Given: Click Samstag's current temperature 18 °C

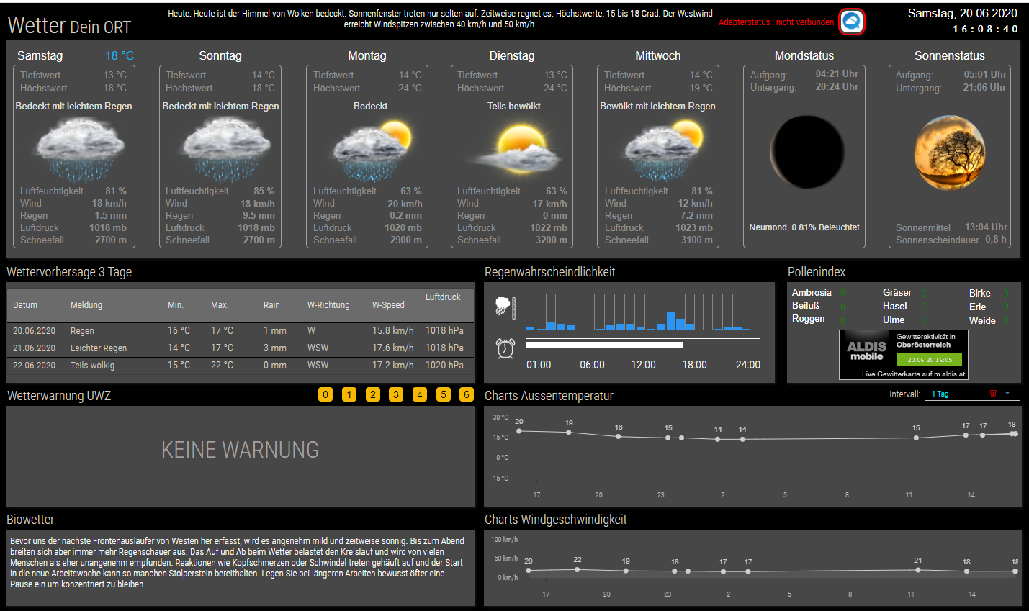Looking at the screenshot, I should (x=120, y=55).
